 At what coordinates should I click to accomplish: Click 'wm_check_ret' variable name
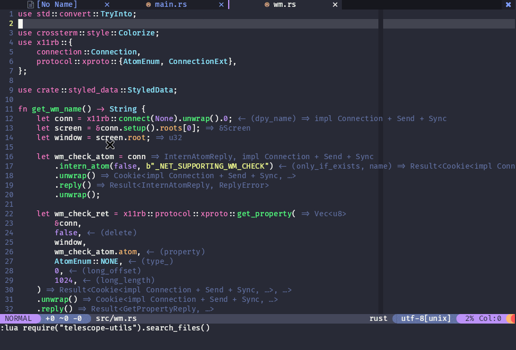(x=82, y=214)
